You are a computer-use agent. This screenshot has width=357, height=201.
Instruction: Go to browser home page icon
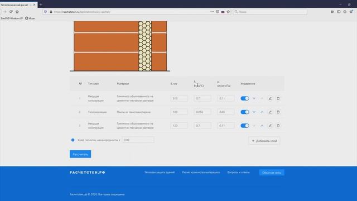(17, 12)
